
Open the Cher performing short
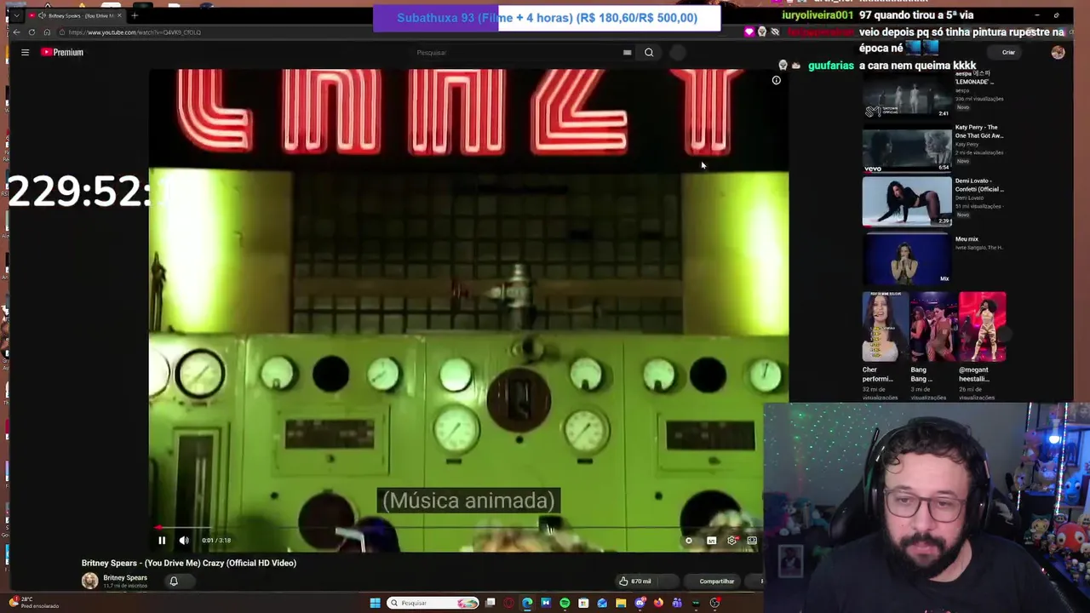coord(884,327)
